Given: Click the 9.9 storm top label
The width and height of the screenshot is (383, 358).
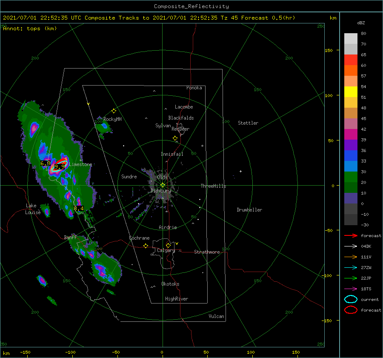Looking at the screenshot, I should tap(59, 167).
